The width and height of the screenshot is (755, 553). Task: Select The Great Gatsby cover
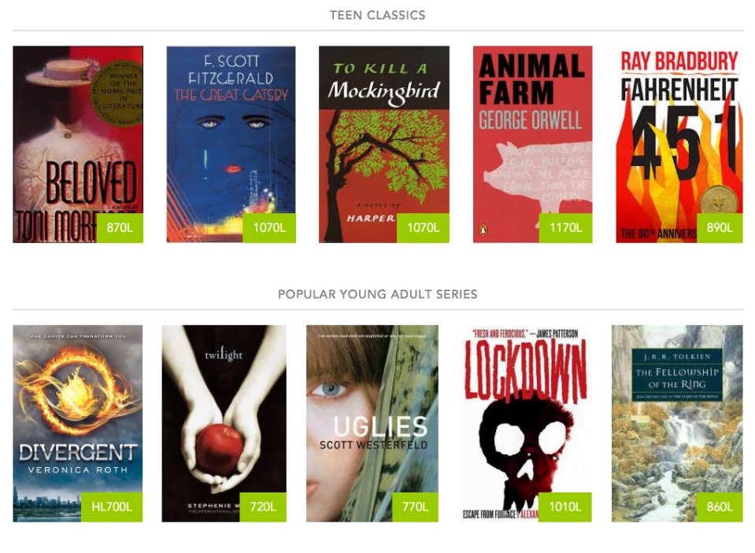click(x=231, y=145)
